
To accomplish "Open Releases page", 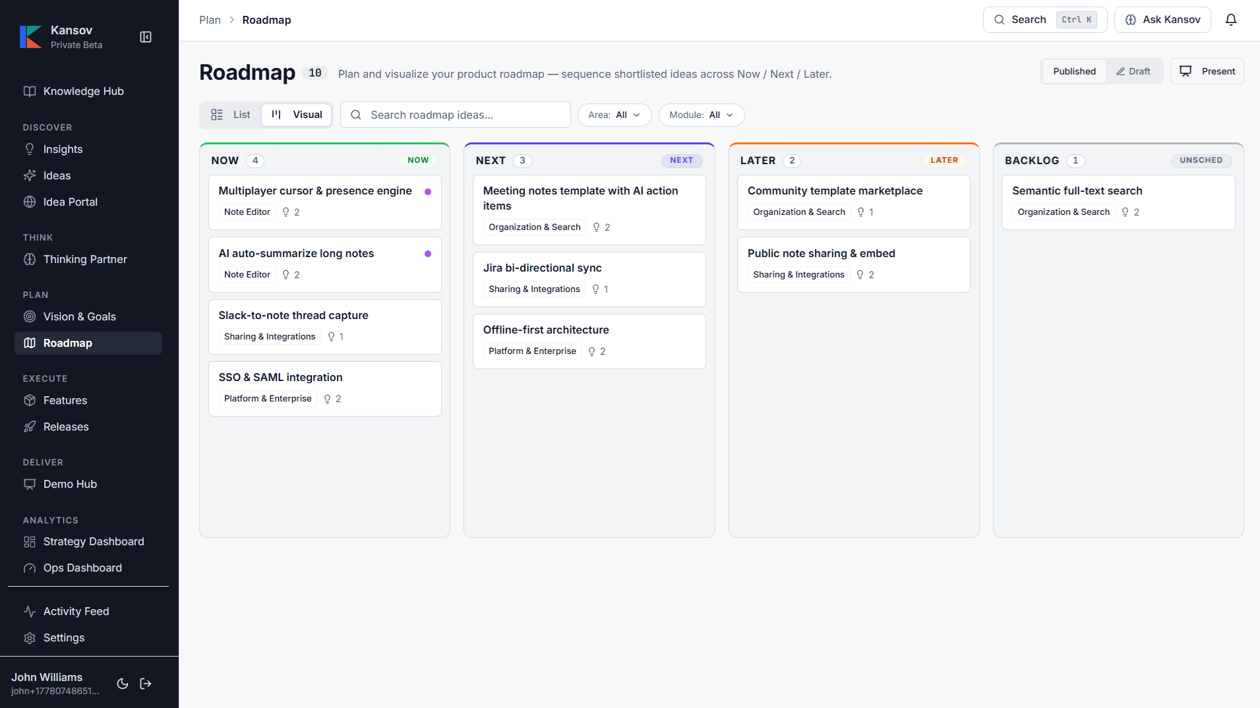I will click(x=88, y=427).
